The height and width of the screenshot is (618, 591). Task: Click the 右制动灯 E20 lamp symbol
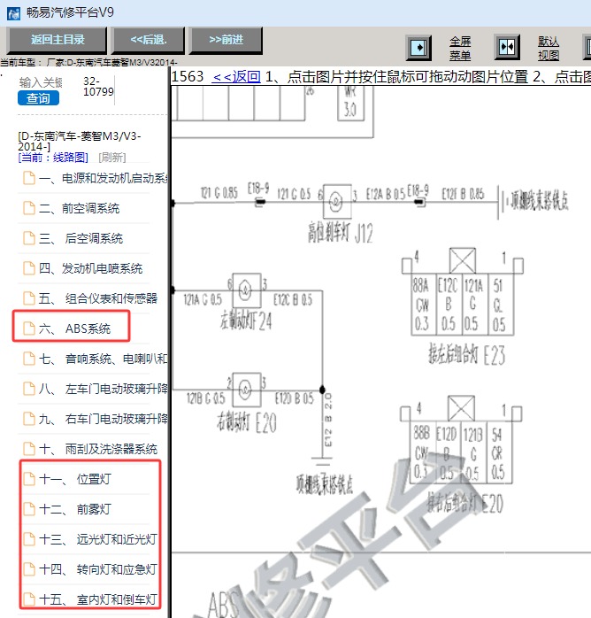(x=247, y=390)
